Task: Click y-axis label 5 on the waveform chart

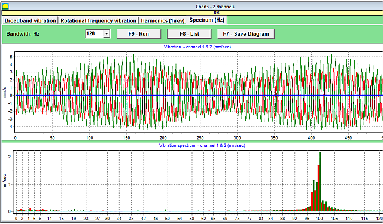Action: 11,57
